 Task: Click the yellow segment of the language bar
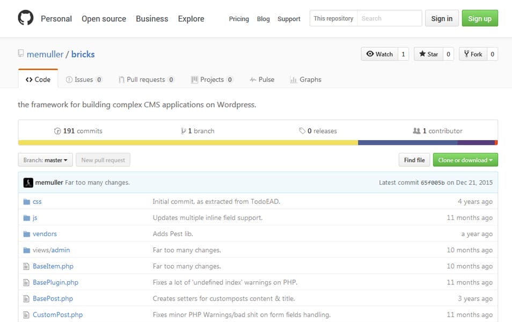pyautogui.click(x=188, y=143)
